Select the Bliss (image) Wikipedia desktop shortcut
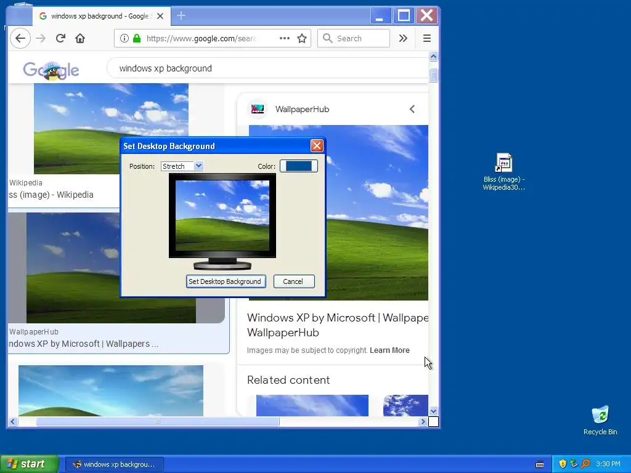Image resolution: width=631 pixels, height=473 pixels. pyautogui.click(x=504, y=172)
